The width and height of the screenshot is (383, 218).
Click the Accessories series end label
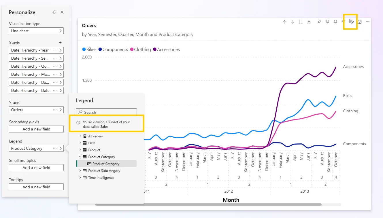[x=353, y=67]
